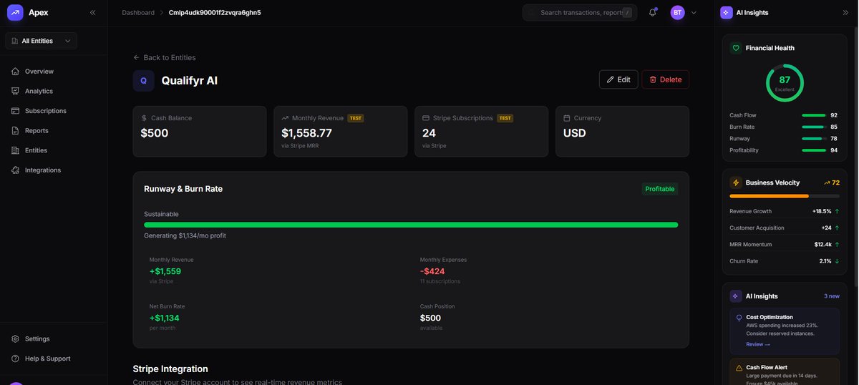Click the $1,558.77 revenue value
The height and width of the screenshot is (385, 859).
tap(306, 133)
